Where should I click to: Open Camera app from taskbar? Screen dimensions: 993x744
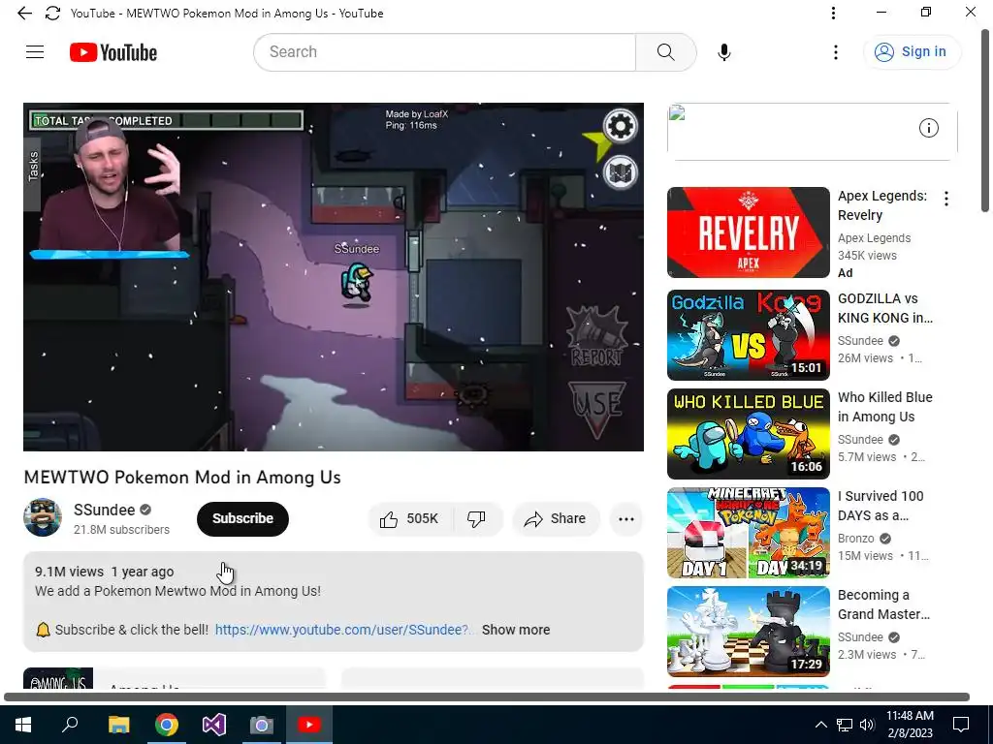[x=261, y=725]
